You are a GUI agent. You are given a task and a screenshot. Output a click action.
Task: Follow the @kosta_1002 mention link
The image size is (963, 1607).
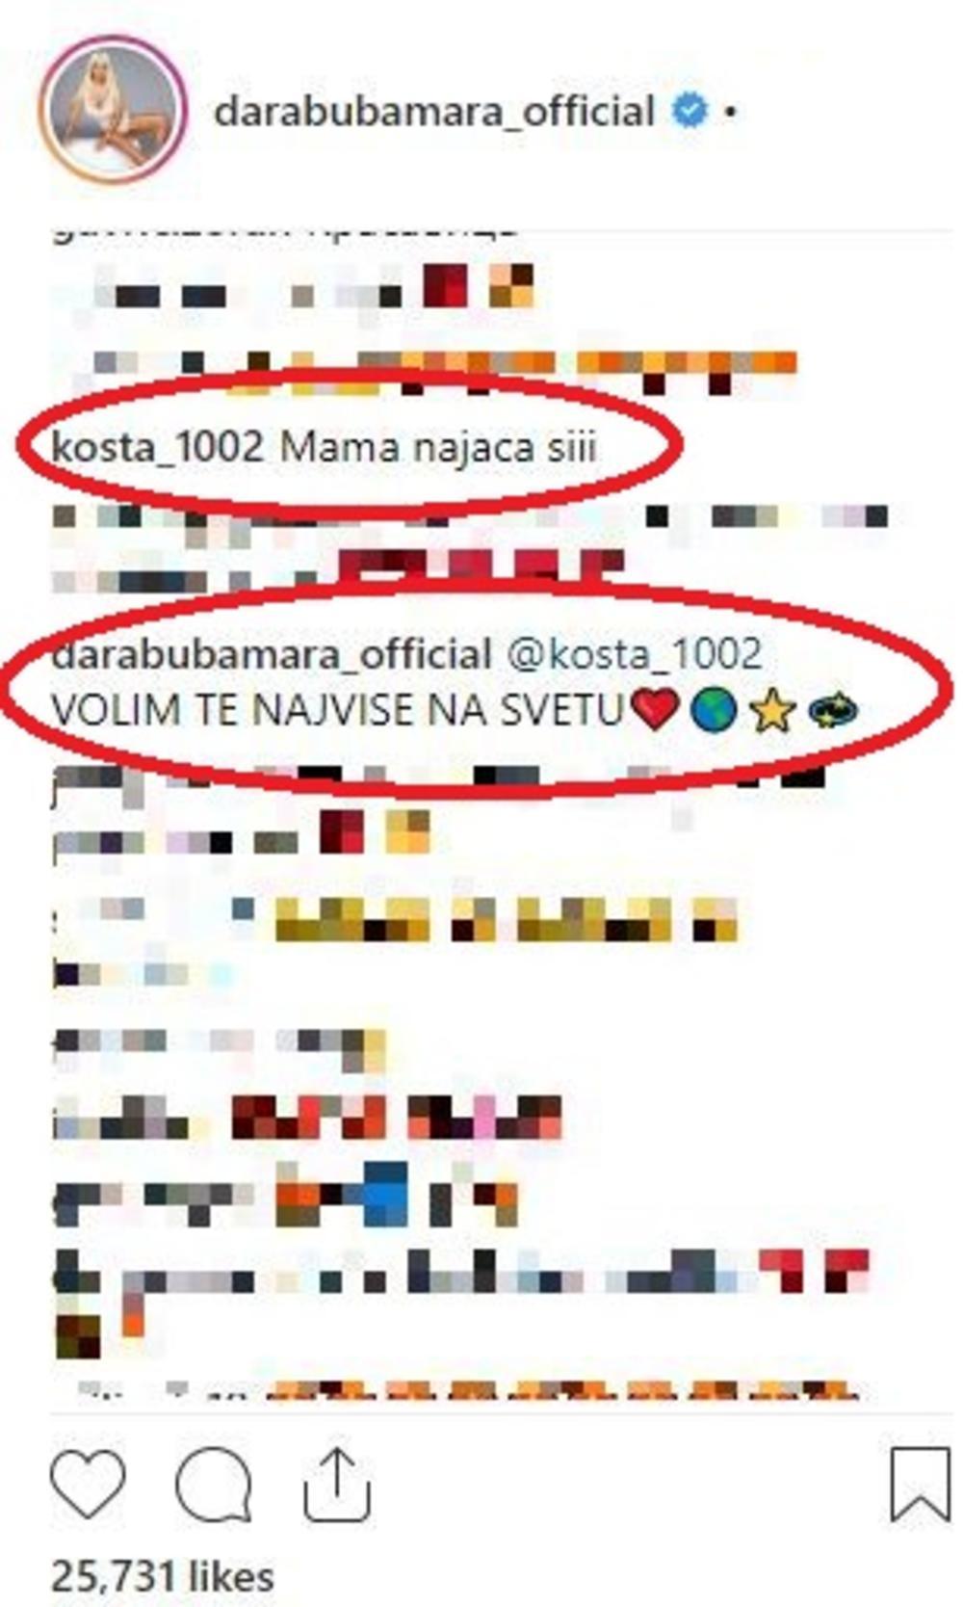click(x=634, y=654)
